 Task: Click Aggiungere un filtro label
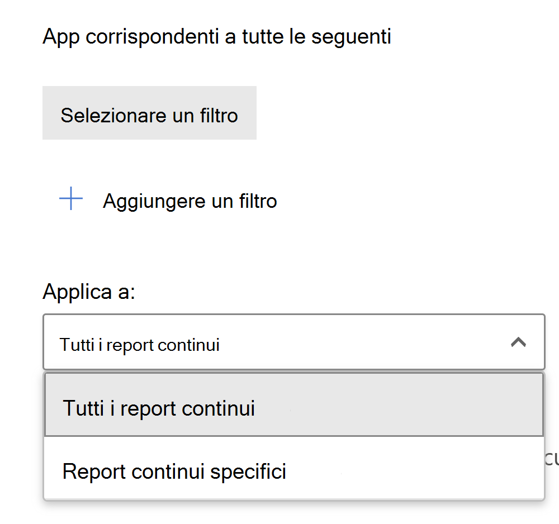pos(190,201)
